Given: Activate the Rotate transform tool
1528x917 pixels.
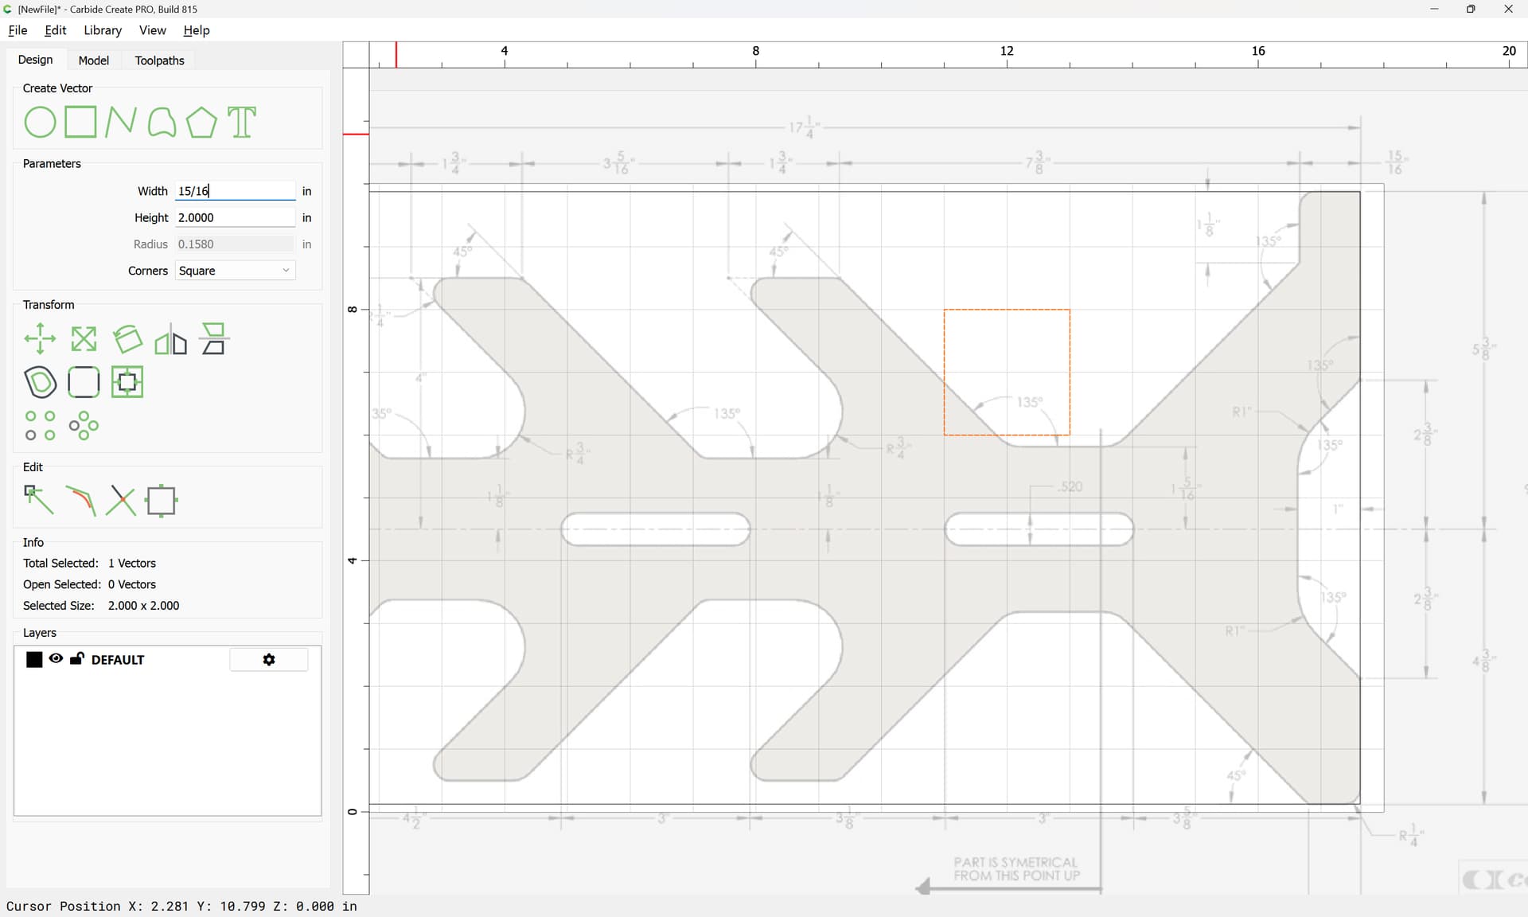Looking at the screenshot, I should click(127, 339).
